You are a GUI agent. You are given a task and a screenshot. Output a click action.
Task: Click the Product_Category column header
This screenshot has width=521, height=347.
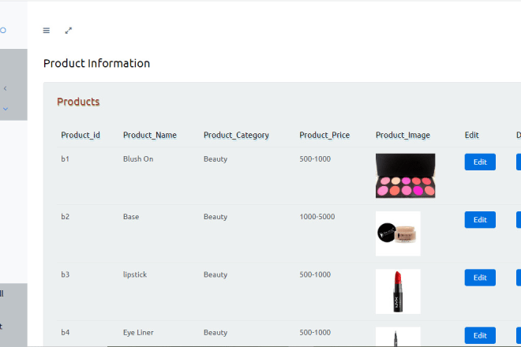(236, 135)
